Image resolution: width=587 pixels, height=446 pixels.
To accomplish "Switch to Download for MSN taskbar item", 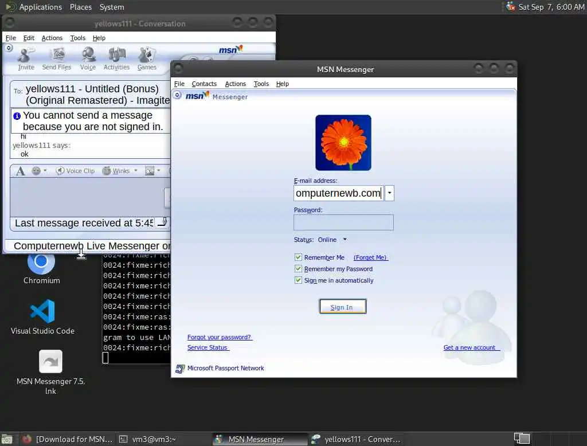I will click(x=68, y=439).
